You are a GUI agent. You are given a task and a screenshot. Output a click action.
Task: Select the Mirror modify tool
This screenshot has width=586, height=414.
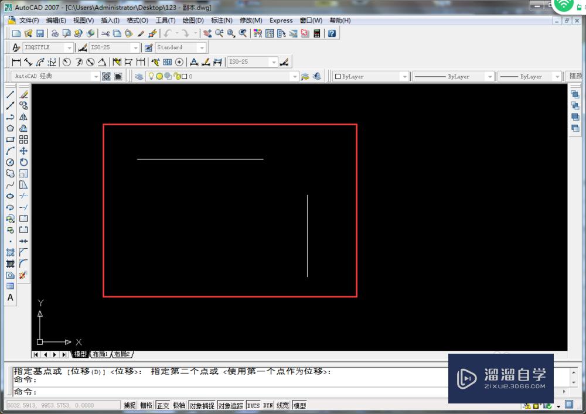tap(23, 116)
